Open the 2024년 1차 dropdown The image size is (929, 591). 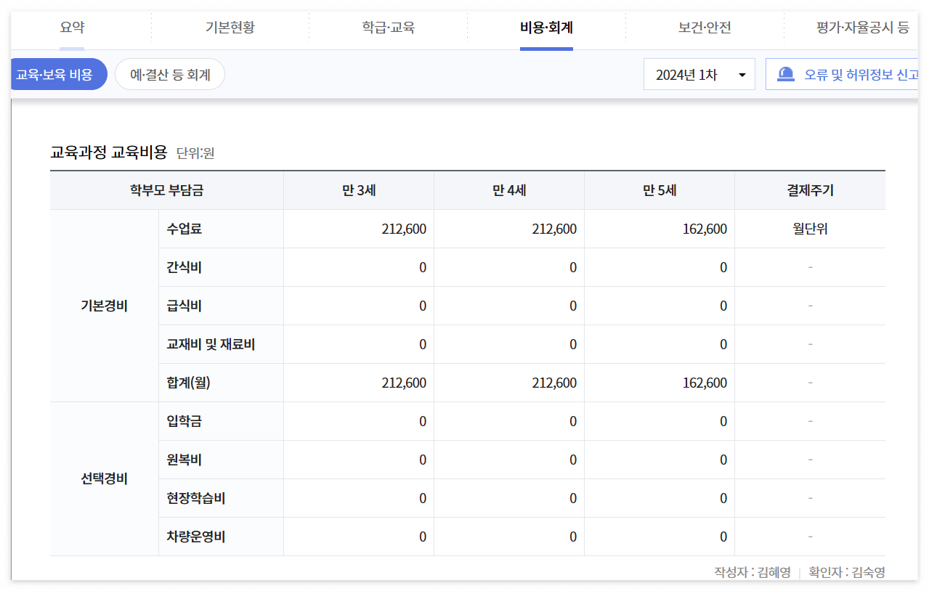click(x=698, y=73)
